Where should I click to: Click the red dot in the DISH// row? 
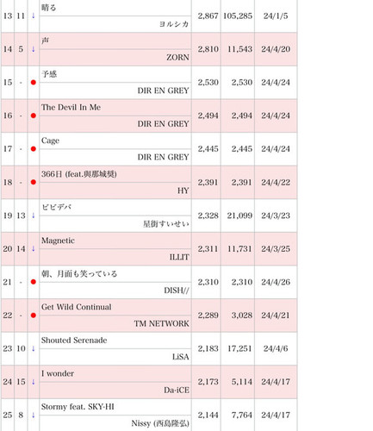coord(34,282)
